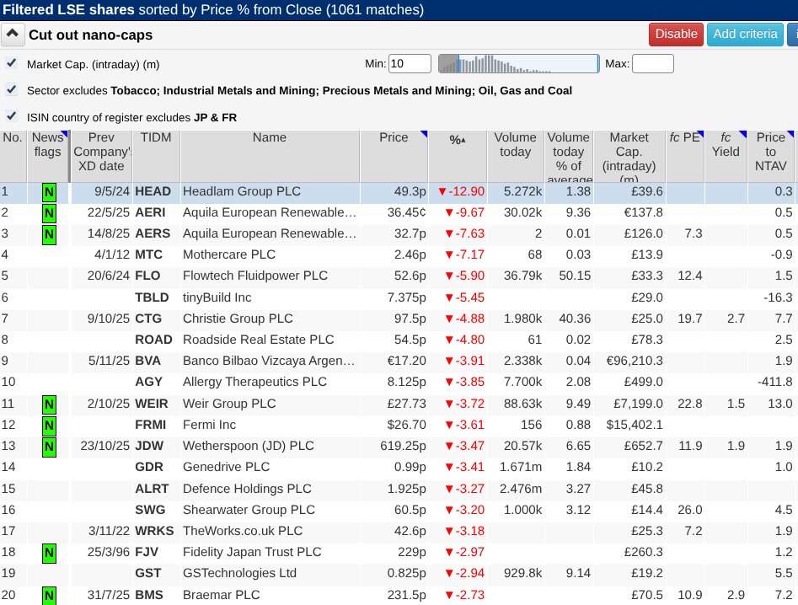Open news flag for Braemar PLC
798x605 pixels.
point(49,596)
